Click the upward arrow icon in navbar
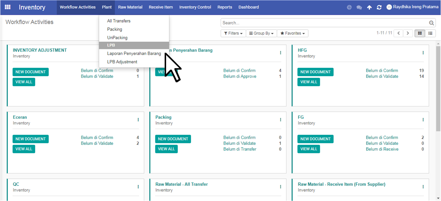Viewport: 441px width, 201px height. click(369, 7)
